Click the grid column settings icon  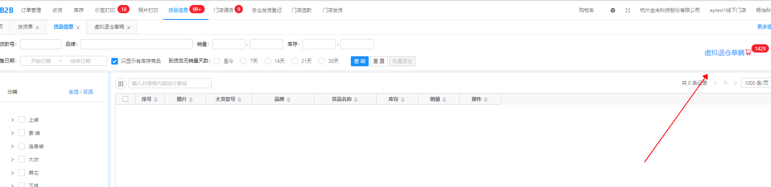pos(120,84)
